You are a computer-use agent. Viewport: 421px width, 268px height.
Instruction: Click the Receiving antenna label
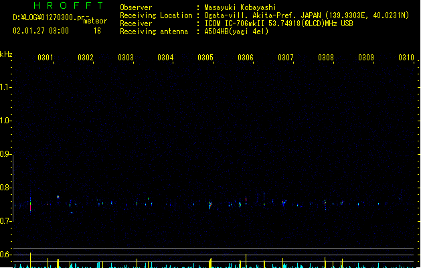(154, 31)
